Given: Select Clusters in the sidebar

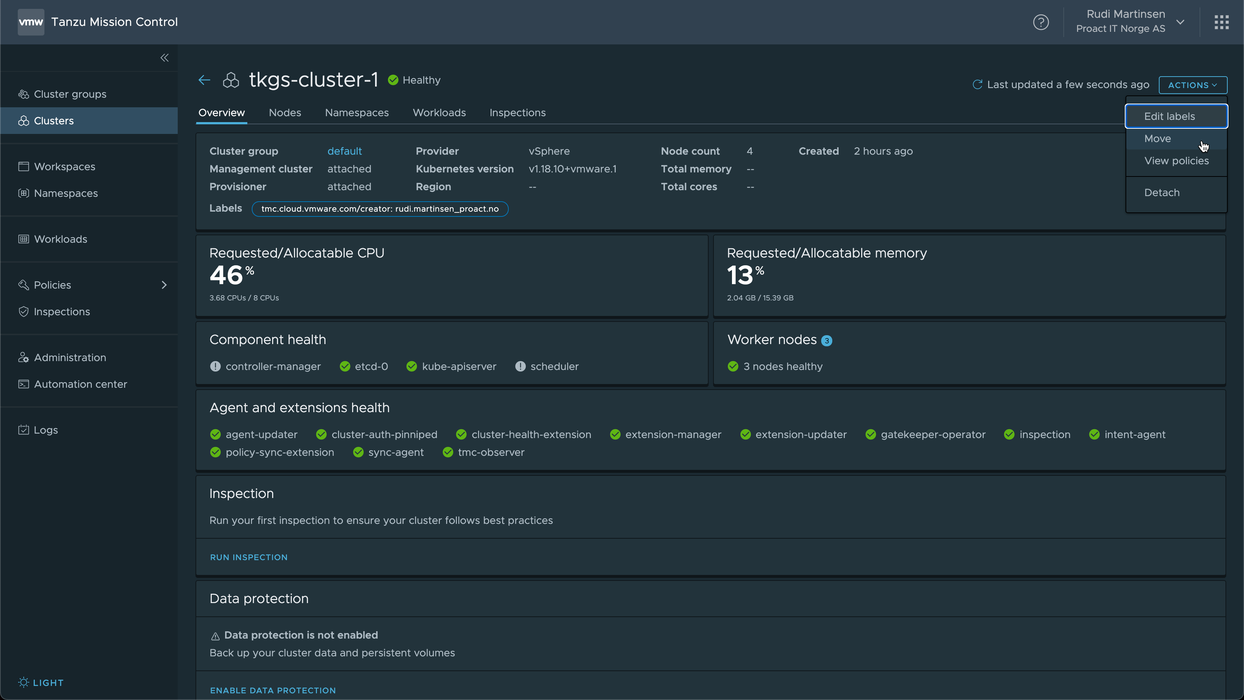Looking at the screenshot, I should (x=89, y=121).
